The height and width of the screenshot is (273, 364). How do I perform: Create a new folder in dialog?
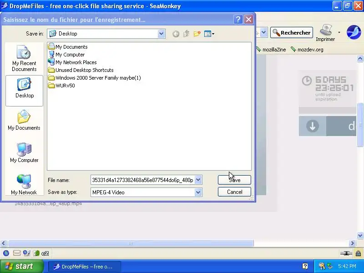click(x=197, y=34)
